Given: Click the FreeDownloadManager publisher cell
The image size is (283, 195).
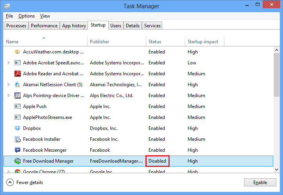Looking at the screenshot, I should (x=116, y=161).
